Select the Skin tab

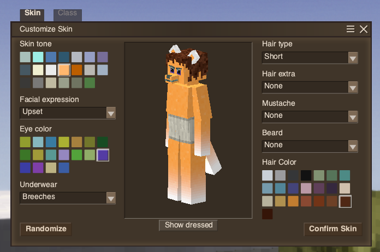[x=33, y=13]
